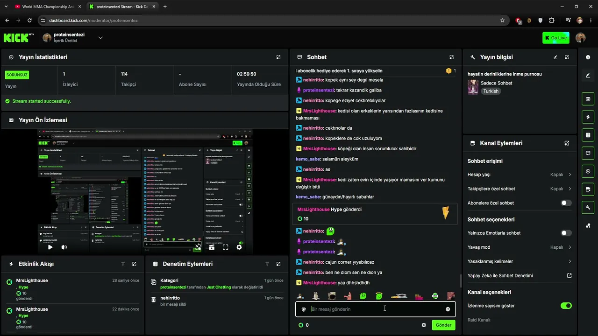Expand the Hesap yaşı setting

(520, 175)
